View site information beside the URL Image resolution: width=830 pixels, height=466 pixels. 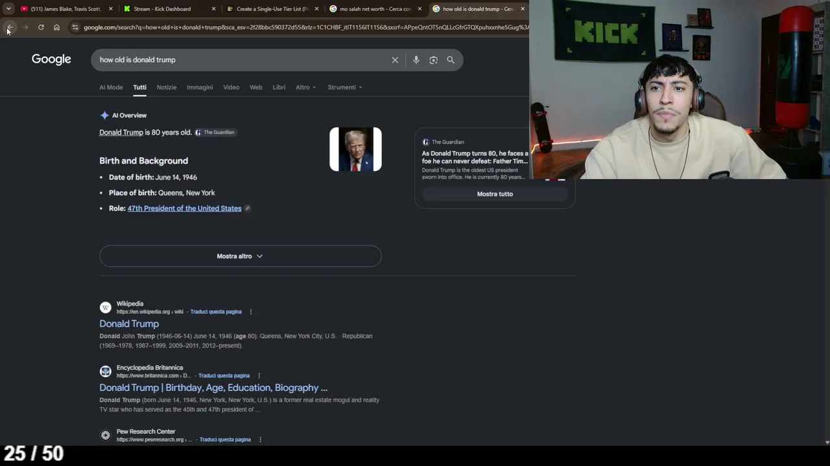pos(75,27)
